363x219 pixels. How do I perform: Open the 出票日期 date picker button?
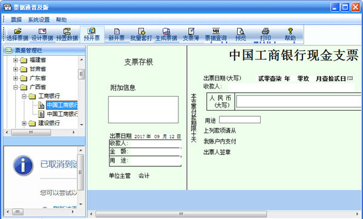350,79
